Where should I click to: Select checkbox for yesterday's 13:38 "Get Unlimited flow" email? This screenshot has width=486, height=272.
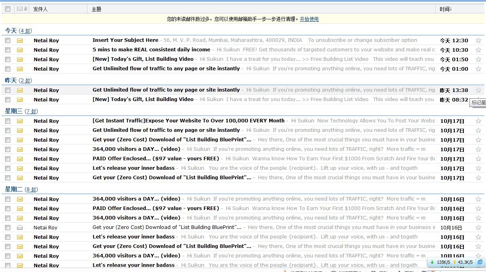(x=8, y=90)
